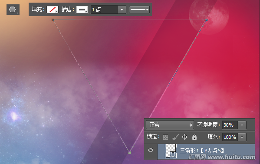Toggle lock image pixels brush icon
The width and height of the screenshot is (260, 164).
coord(175,137)
